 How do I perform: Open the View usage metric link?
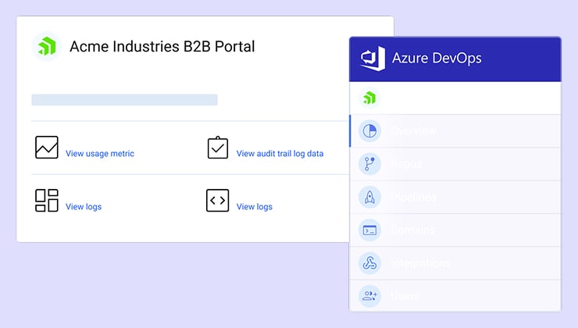(100, 154)
